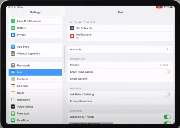This screenshot has width=180, height=128.
Task: Turn off the Organise by Thread switch
Action: (x=167, y=117)
